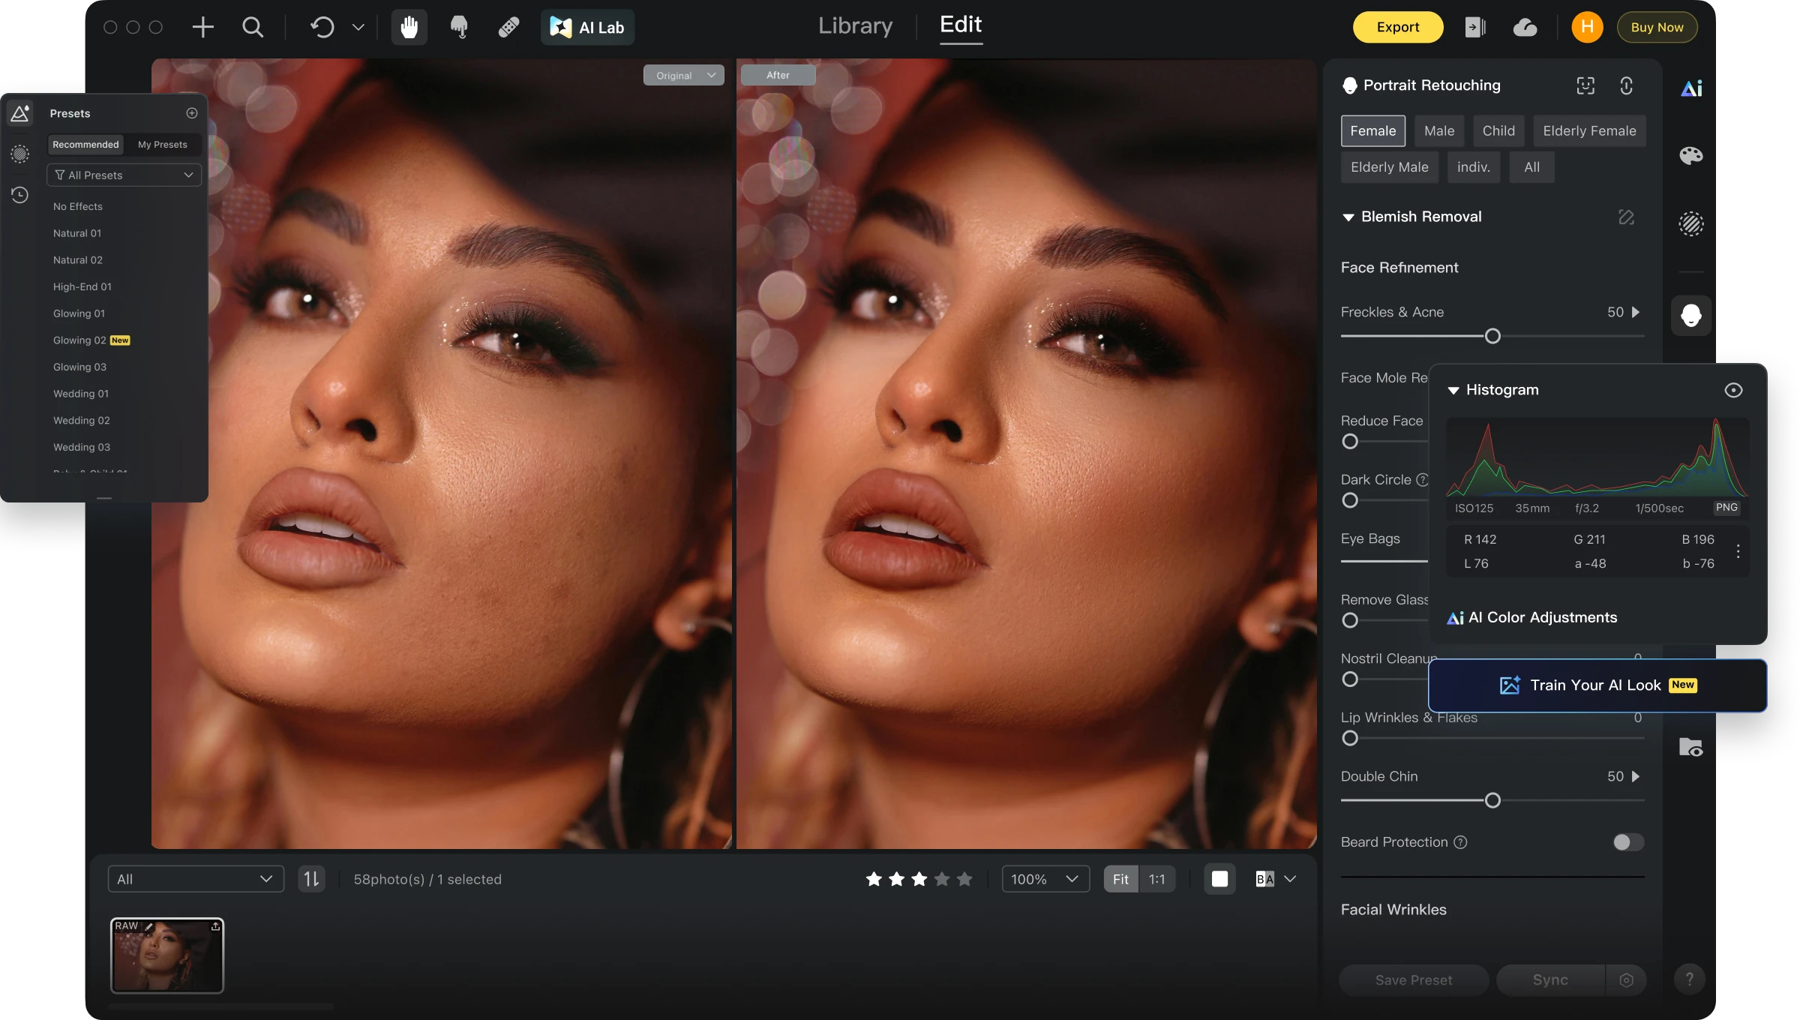
Task: Select the Child category in Portrait Retouching
Action: click(1498, 130)
